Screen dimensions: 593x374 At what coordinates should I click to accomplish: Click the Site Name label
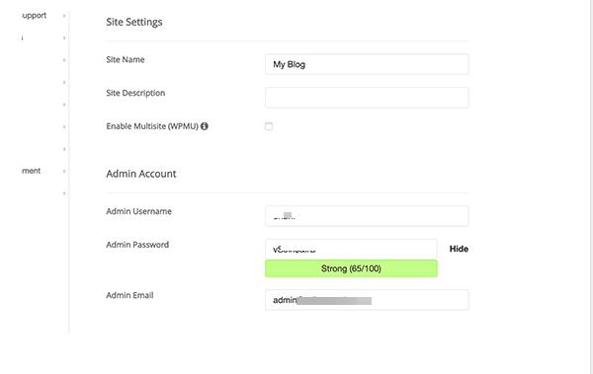click(126, 59)
